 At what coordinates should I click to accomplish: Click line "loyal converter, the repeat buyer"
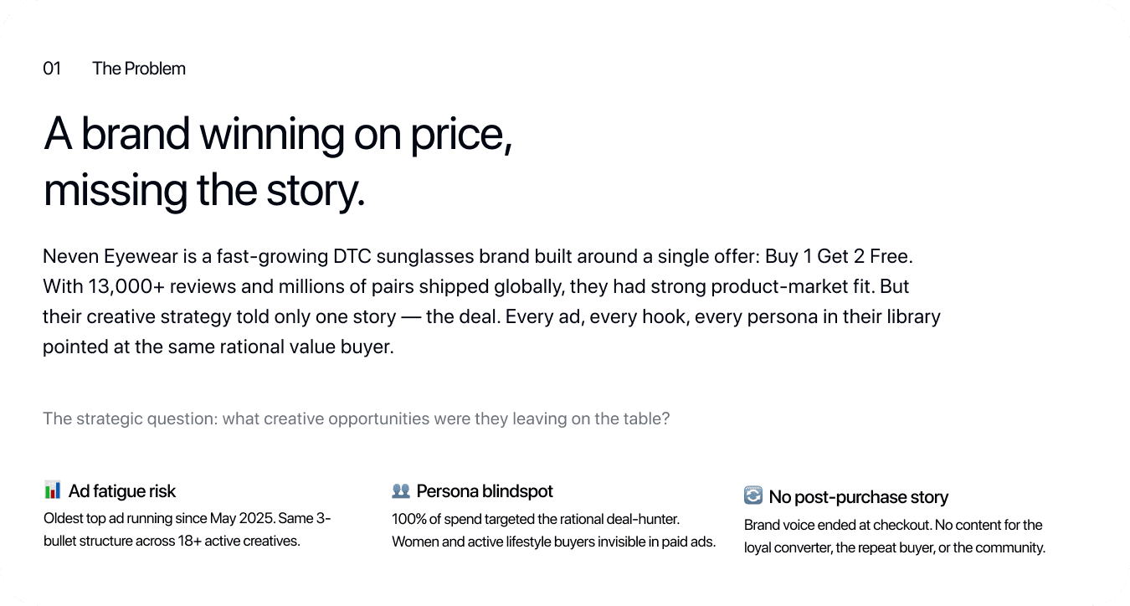point(895,548)
